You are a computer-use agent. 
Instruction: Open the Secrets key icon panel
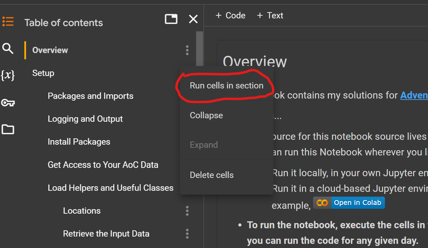pyautogui.click(x=8, y=103)
